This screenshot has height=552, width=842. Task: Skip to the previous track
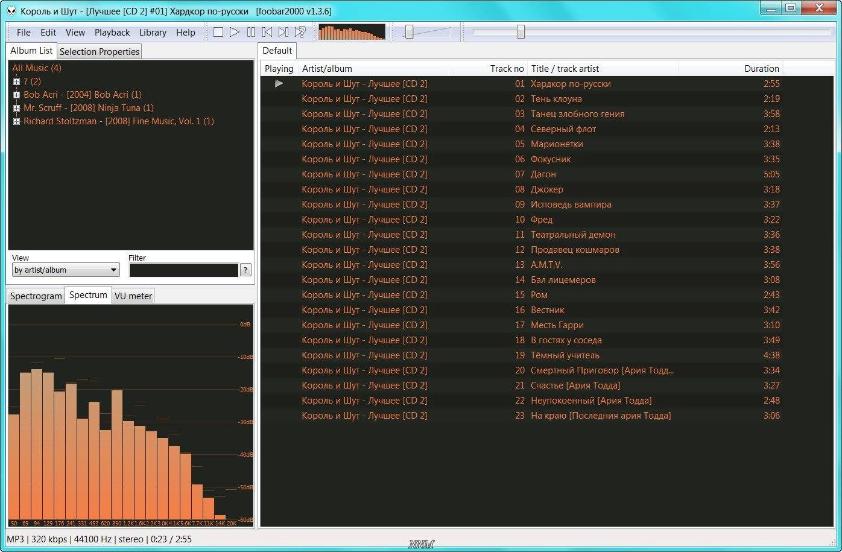click(267, 32)
